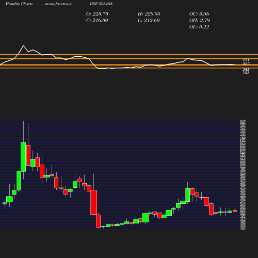Click the low value 'L: 212.60'
The image size is (258, 258).
(149, 20)
